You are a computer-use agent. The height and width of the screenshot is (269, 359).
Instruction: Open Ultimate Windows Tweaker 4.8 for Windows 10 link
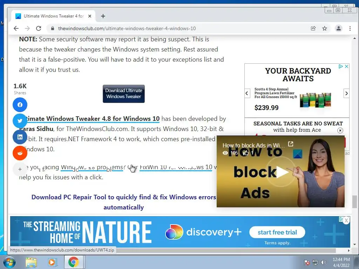click(93, 119)
